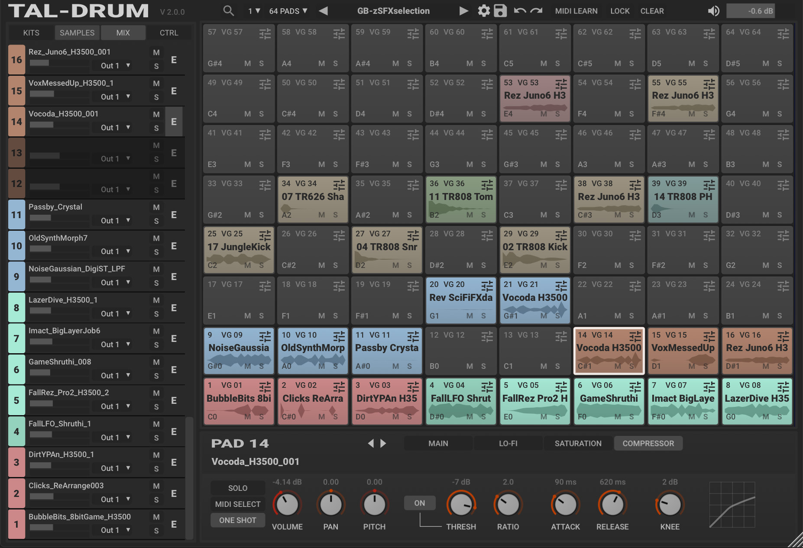The height and width of the screenshot is (548, 803).
Task: Enable SOLO for pad 14
Action: pos(238,488)
